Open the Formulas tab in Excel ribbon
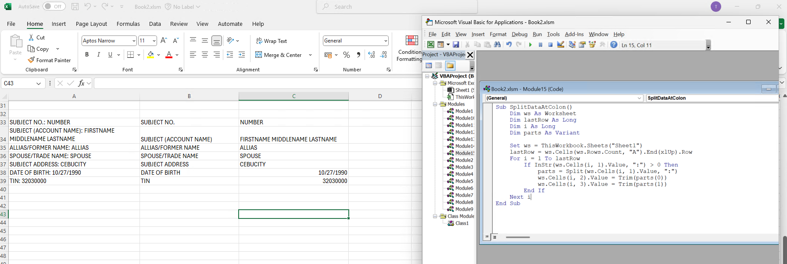 [128, 24]
